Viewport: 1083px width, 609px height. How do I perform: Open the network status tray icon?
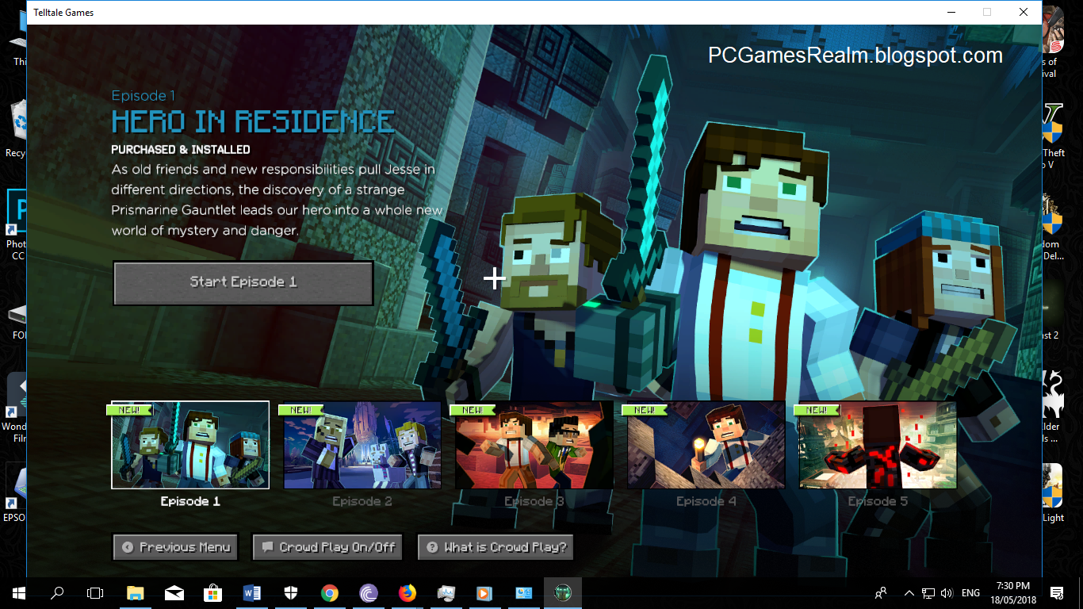click(928, 592)
